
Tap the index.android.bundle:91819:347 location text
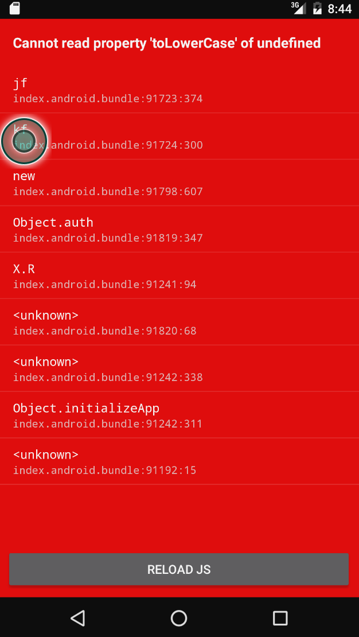coord(108,238)
